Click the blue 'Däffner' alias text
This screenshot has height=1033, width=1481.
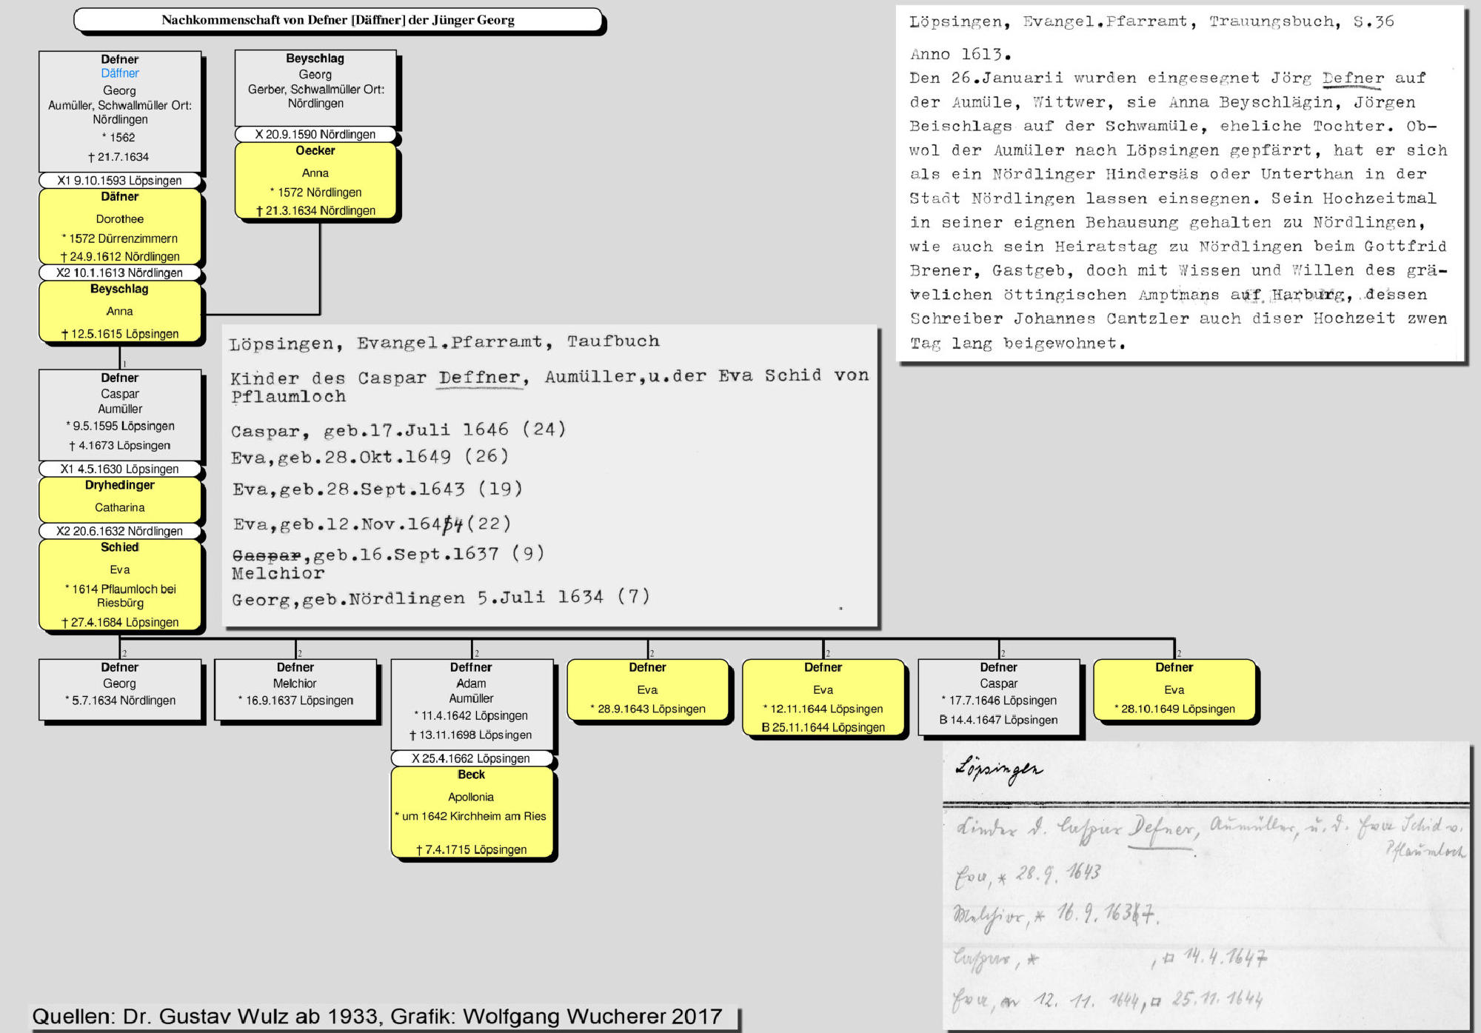(x=120, y=73)
